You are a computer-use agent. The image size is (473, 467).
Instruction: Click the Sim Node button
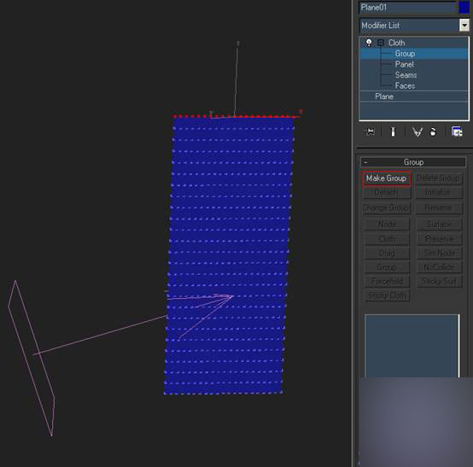click(440, 253)
